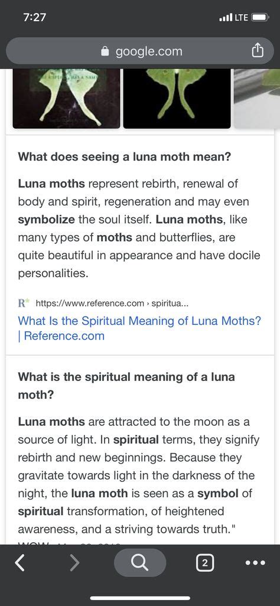Collapse 'What is the spiritual meaning of a luna moth?'
Viewport: 280px width, 606px height.
126,386
